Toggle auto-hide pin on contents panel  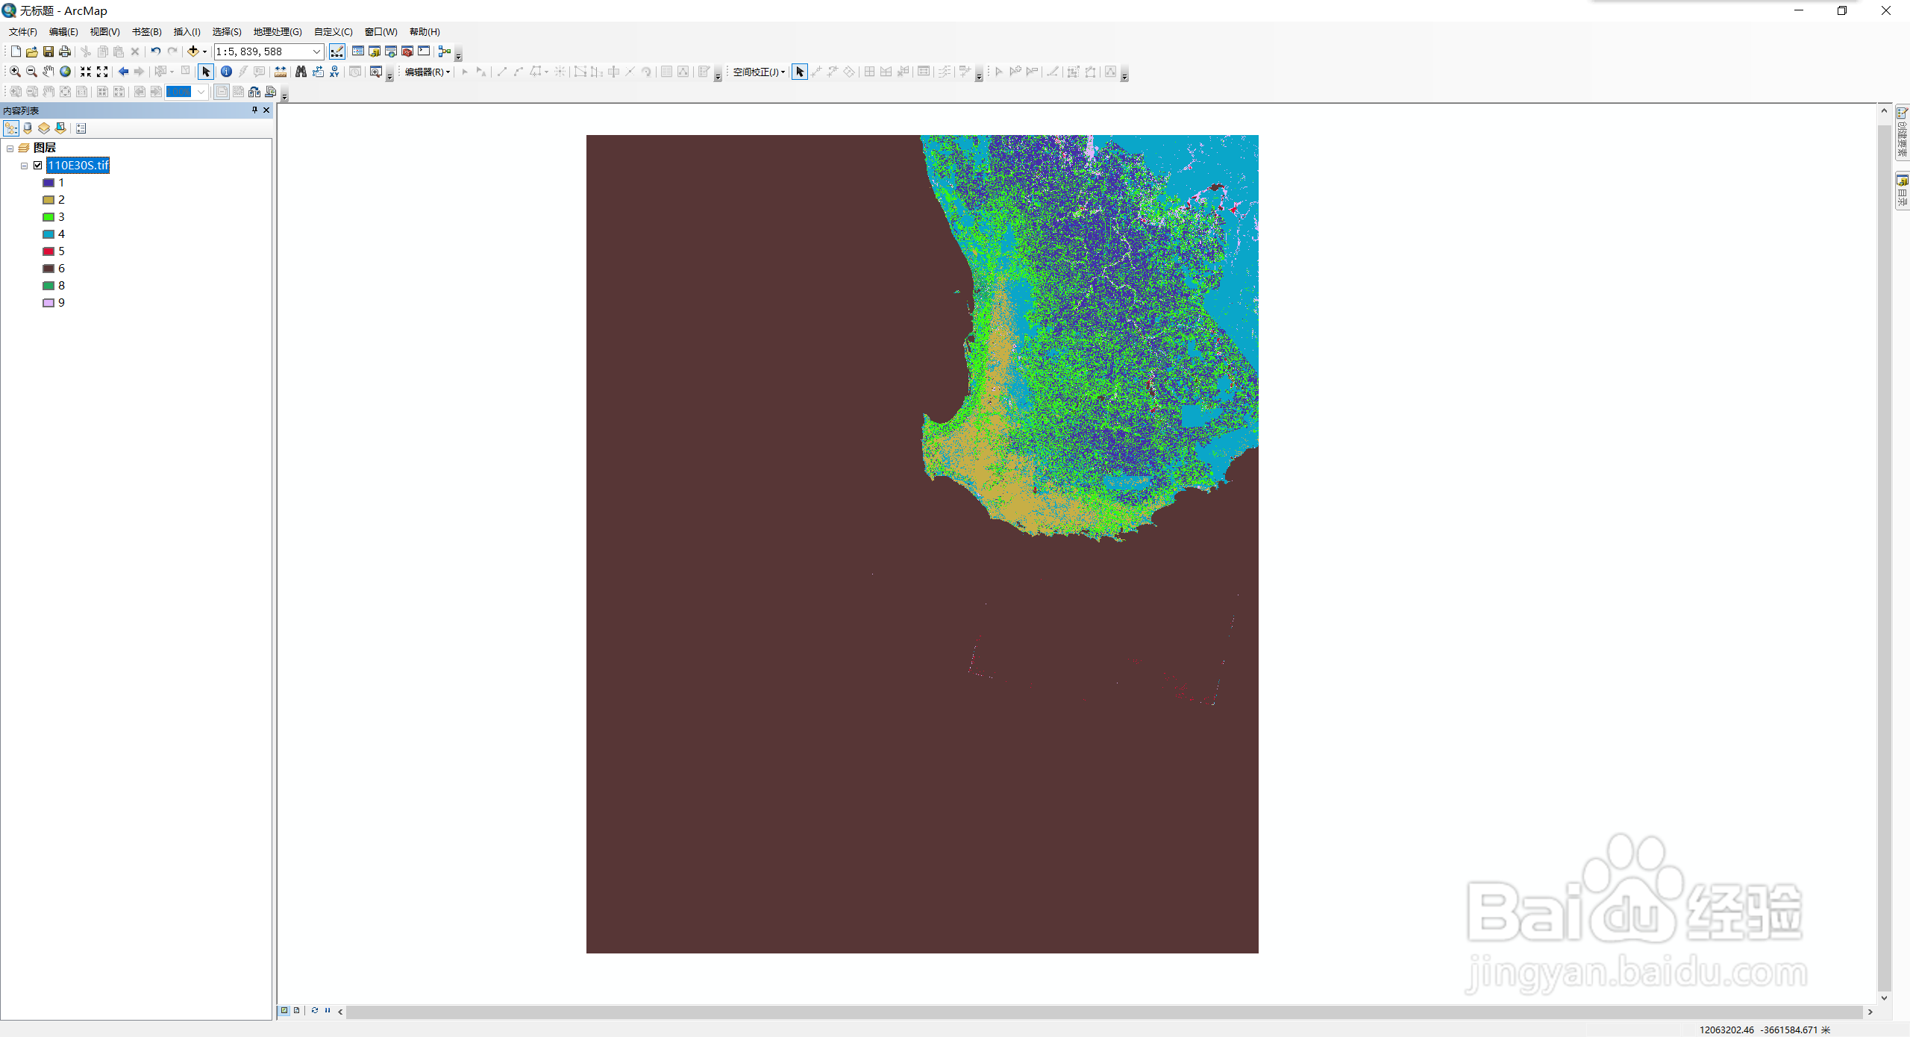click(254, 110)
